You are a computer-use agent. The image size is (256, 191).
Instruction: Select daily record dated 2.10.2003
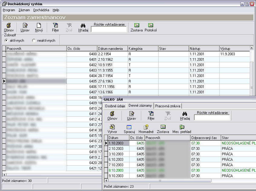pos(180,149)
